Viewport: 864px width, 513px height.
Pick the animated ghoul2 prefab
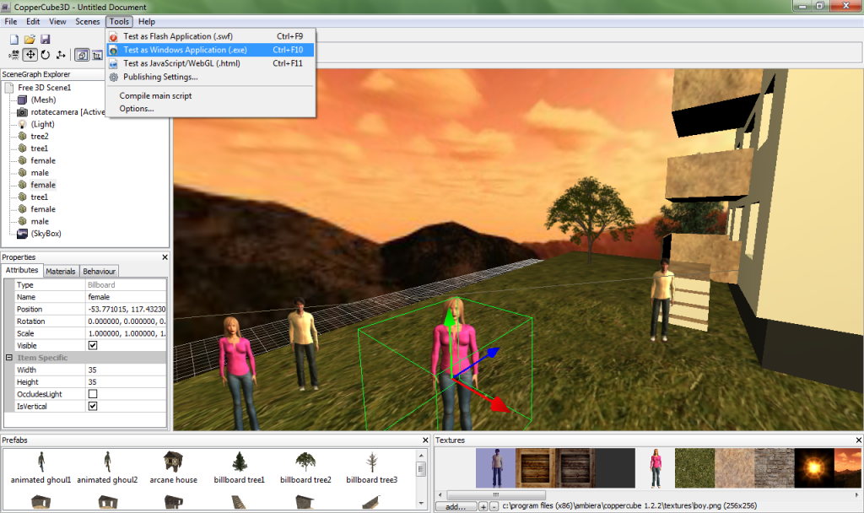coord(107,467)
